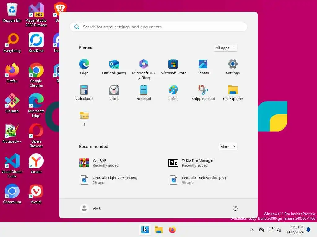Select the Vivaldi desktop shortcut
Image resolution: width=317 pixels, height=237 pixels.
(36, 194)
